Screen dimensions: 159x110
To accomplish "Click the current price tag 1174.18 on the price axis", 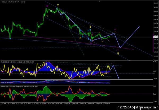I will tap(156, 37).
